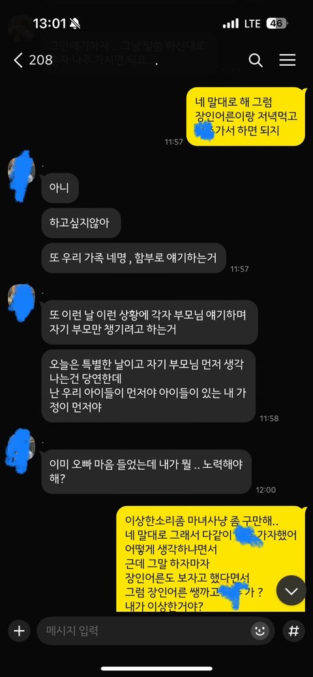Jump to latest with down-chevron button

[x=291, y=590]
